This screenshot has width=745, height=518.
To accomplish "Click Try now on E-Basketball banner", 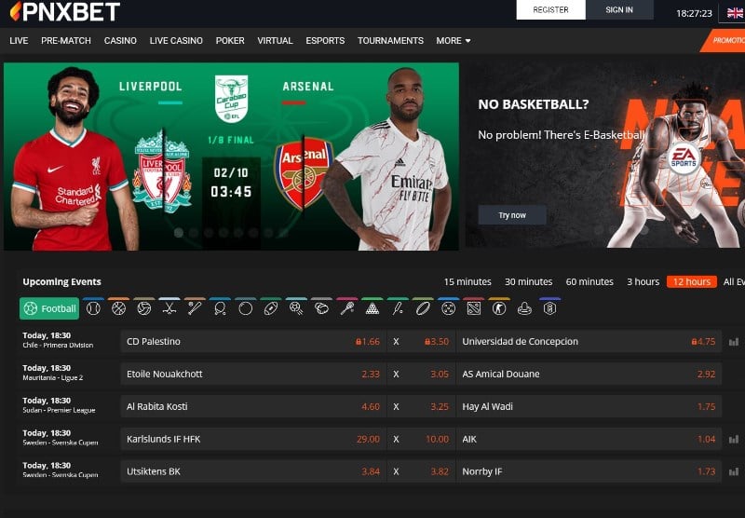I will pyautogui.click(x=512, y=215).
